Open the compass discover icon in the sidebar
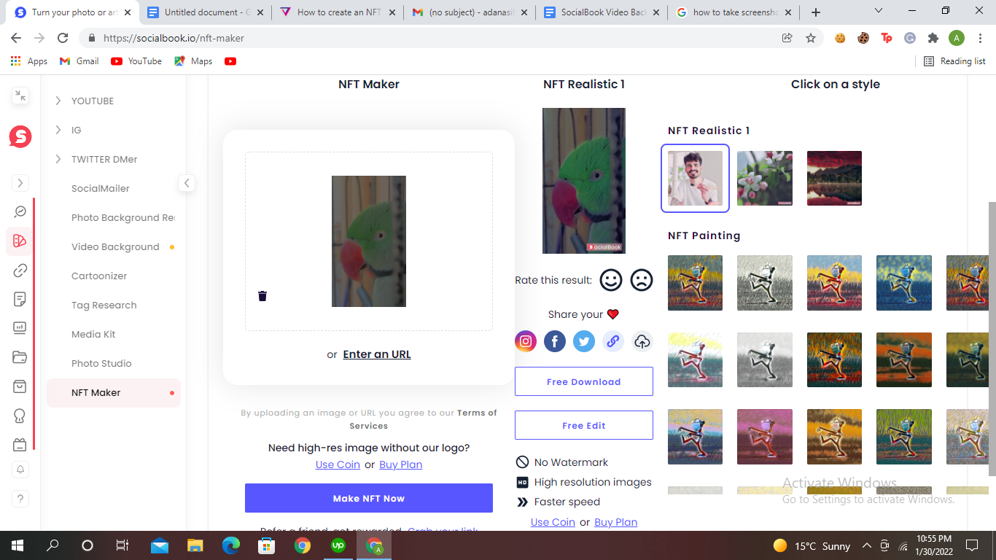 20,211
